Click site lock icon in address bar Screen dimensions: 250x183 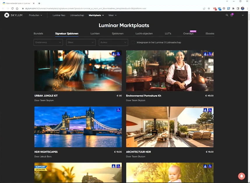click(x=23, y=8)
